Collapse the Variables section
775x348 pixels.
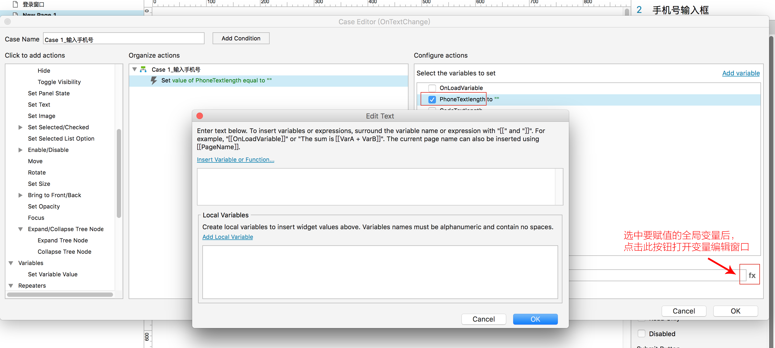[x=11, y=263]
